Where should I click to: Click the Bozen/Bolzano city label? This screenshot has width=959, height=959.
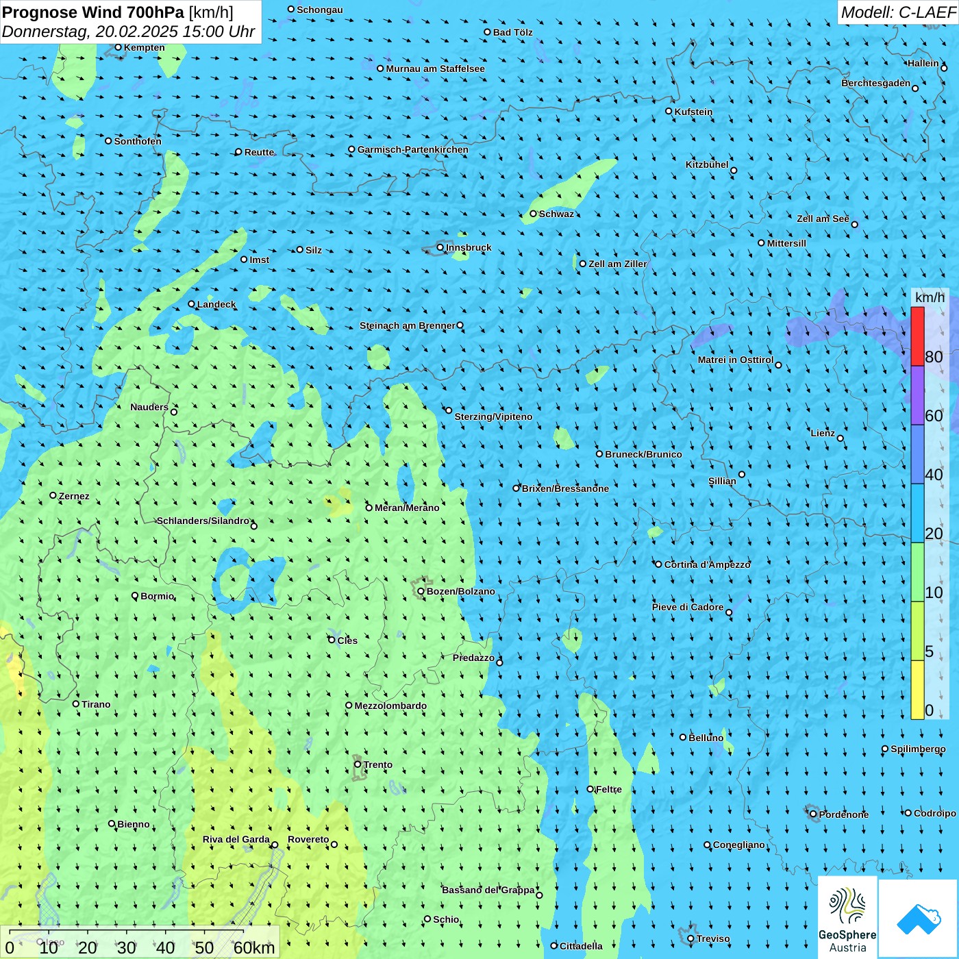point(460,591)
